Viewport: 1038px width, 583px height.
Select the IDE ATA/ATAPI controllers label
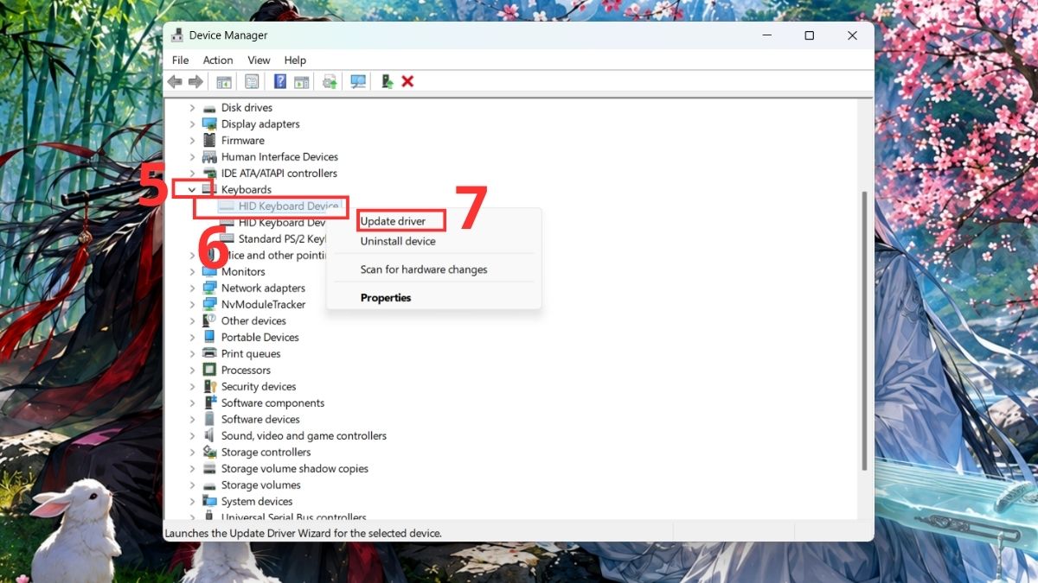[279, 173]
